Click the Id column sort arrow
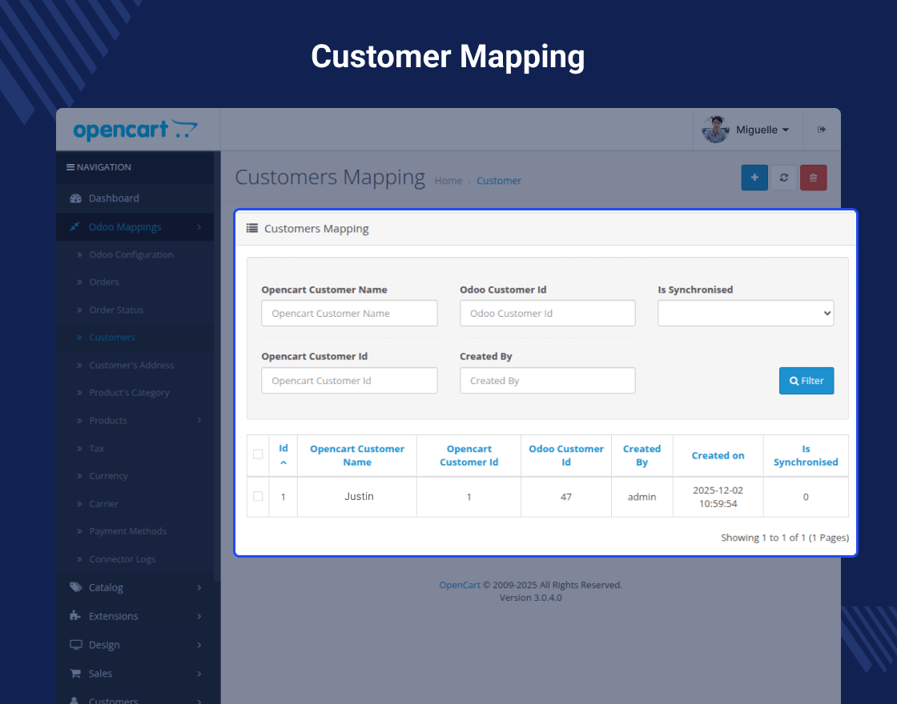The height and width of the screenshot is (704, 897). point(284,463)
